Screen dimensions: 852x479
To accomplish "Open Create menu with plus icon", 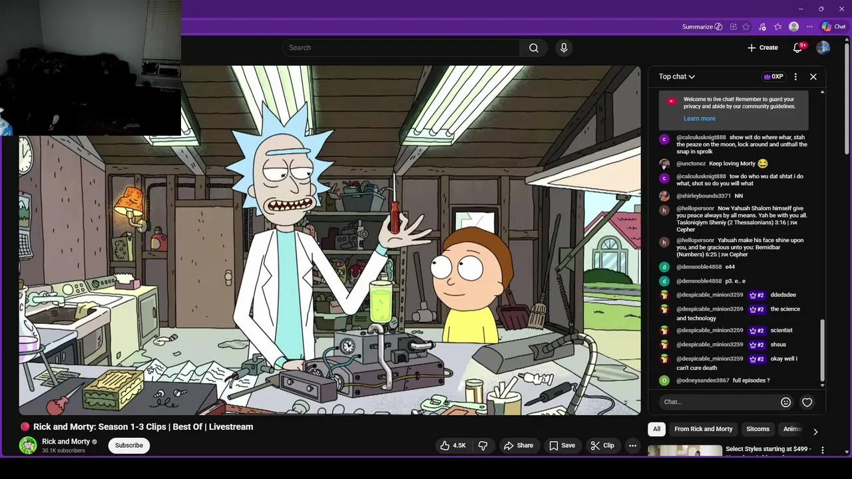I will tap(762, 48).
